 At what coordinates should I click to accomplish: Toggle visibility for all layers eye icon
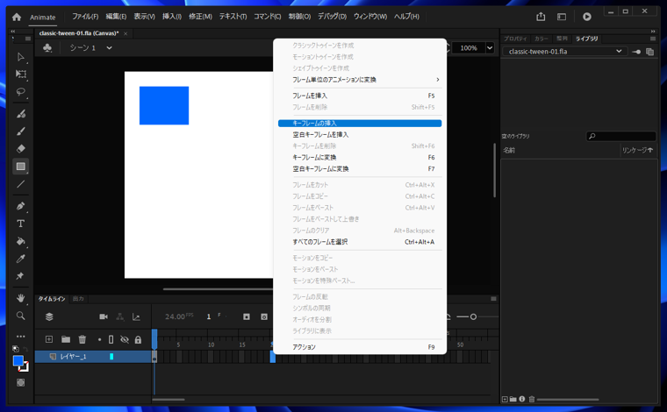coord(125,339)
